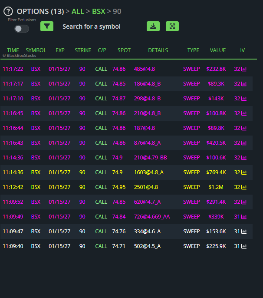The image size is (263, 298).
Task: Click the fullscreen expand icon
Action: click(172, 26)
